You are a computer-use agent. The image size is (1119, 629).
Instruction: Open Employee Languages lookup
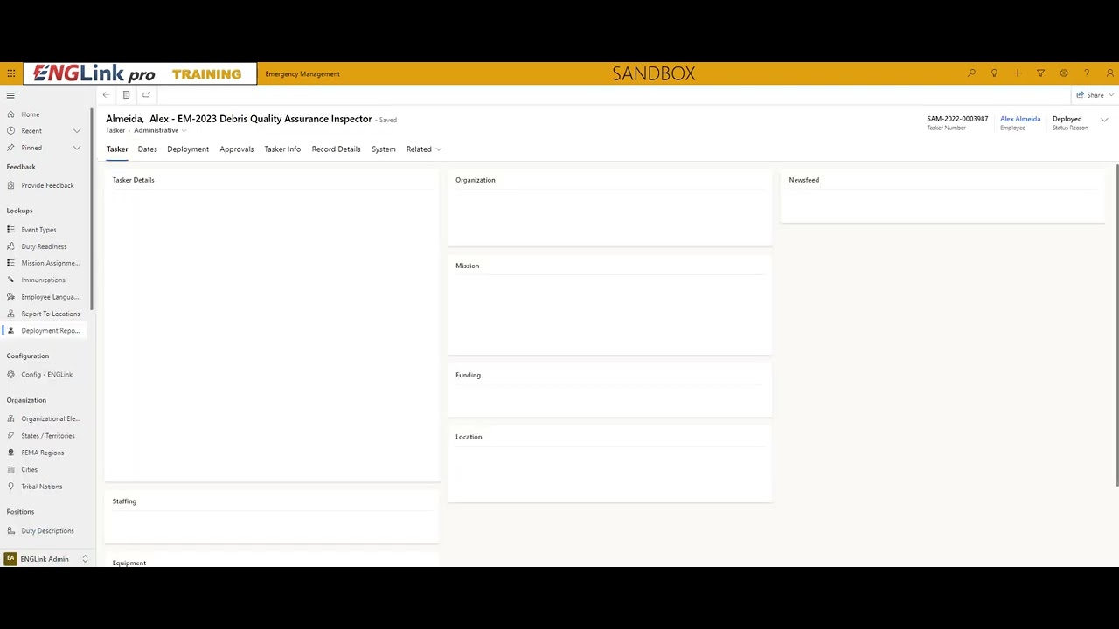pos(44,297)
